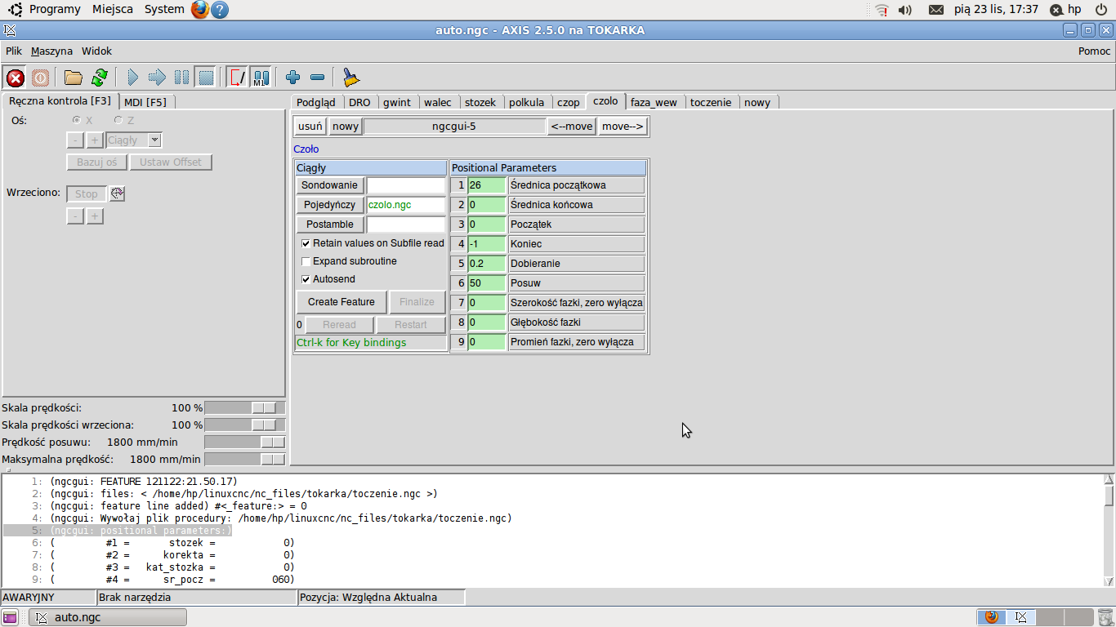The image size is (1116, 627).
Task: Open power shutdown icon at top right
Action: pyautogui.click(x=1101, y=10)
